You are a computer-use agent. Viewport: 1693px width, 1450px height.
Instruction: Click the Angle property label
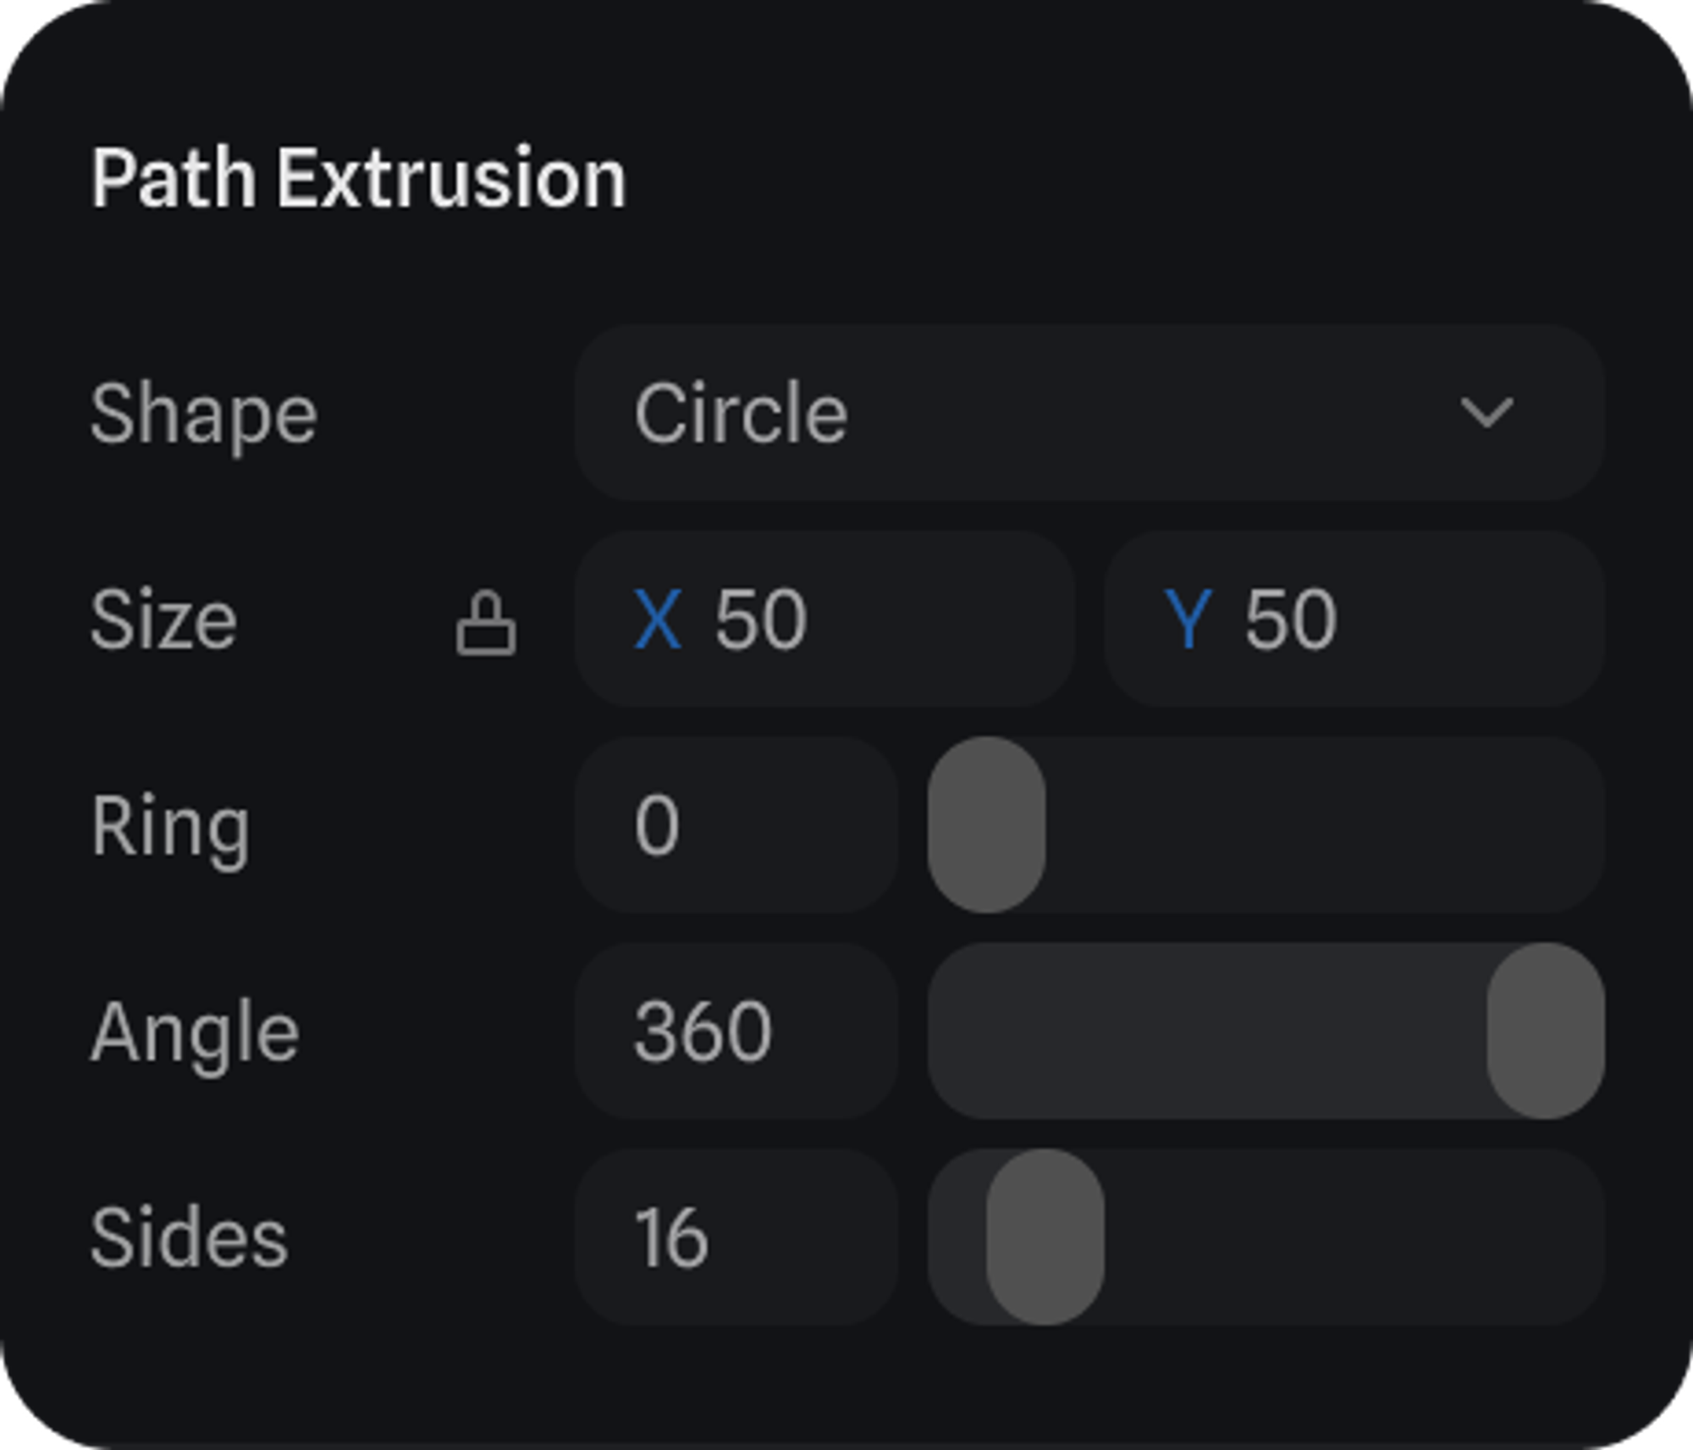click(x=195, y=1032)
